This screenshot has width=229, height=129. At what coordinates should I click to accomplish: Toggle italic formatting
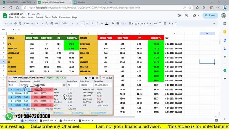tap(97, 23)
